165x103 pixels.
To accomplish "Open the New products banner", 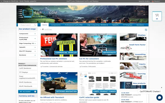I will pos(133,85).
